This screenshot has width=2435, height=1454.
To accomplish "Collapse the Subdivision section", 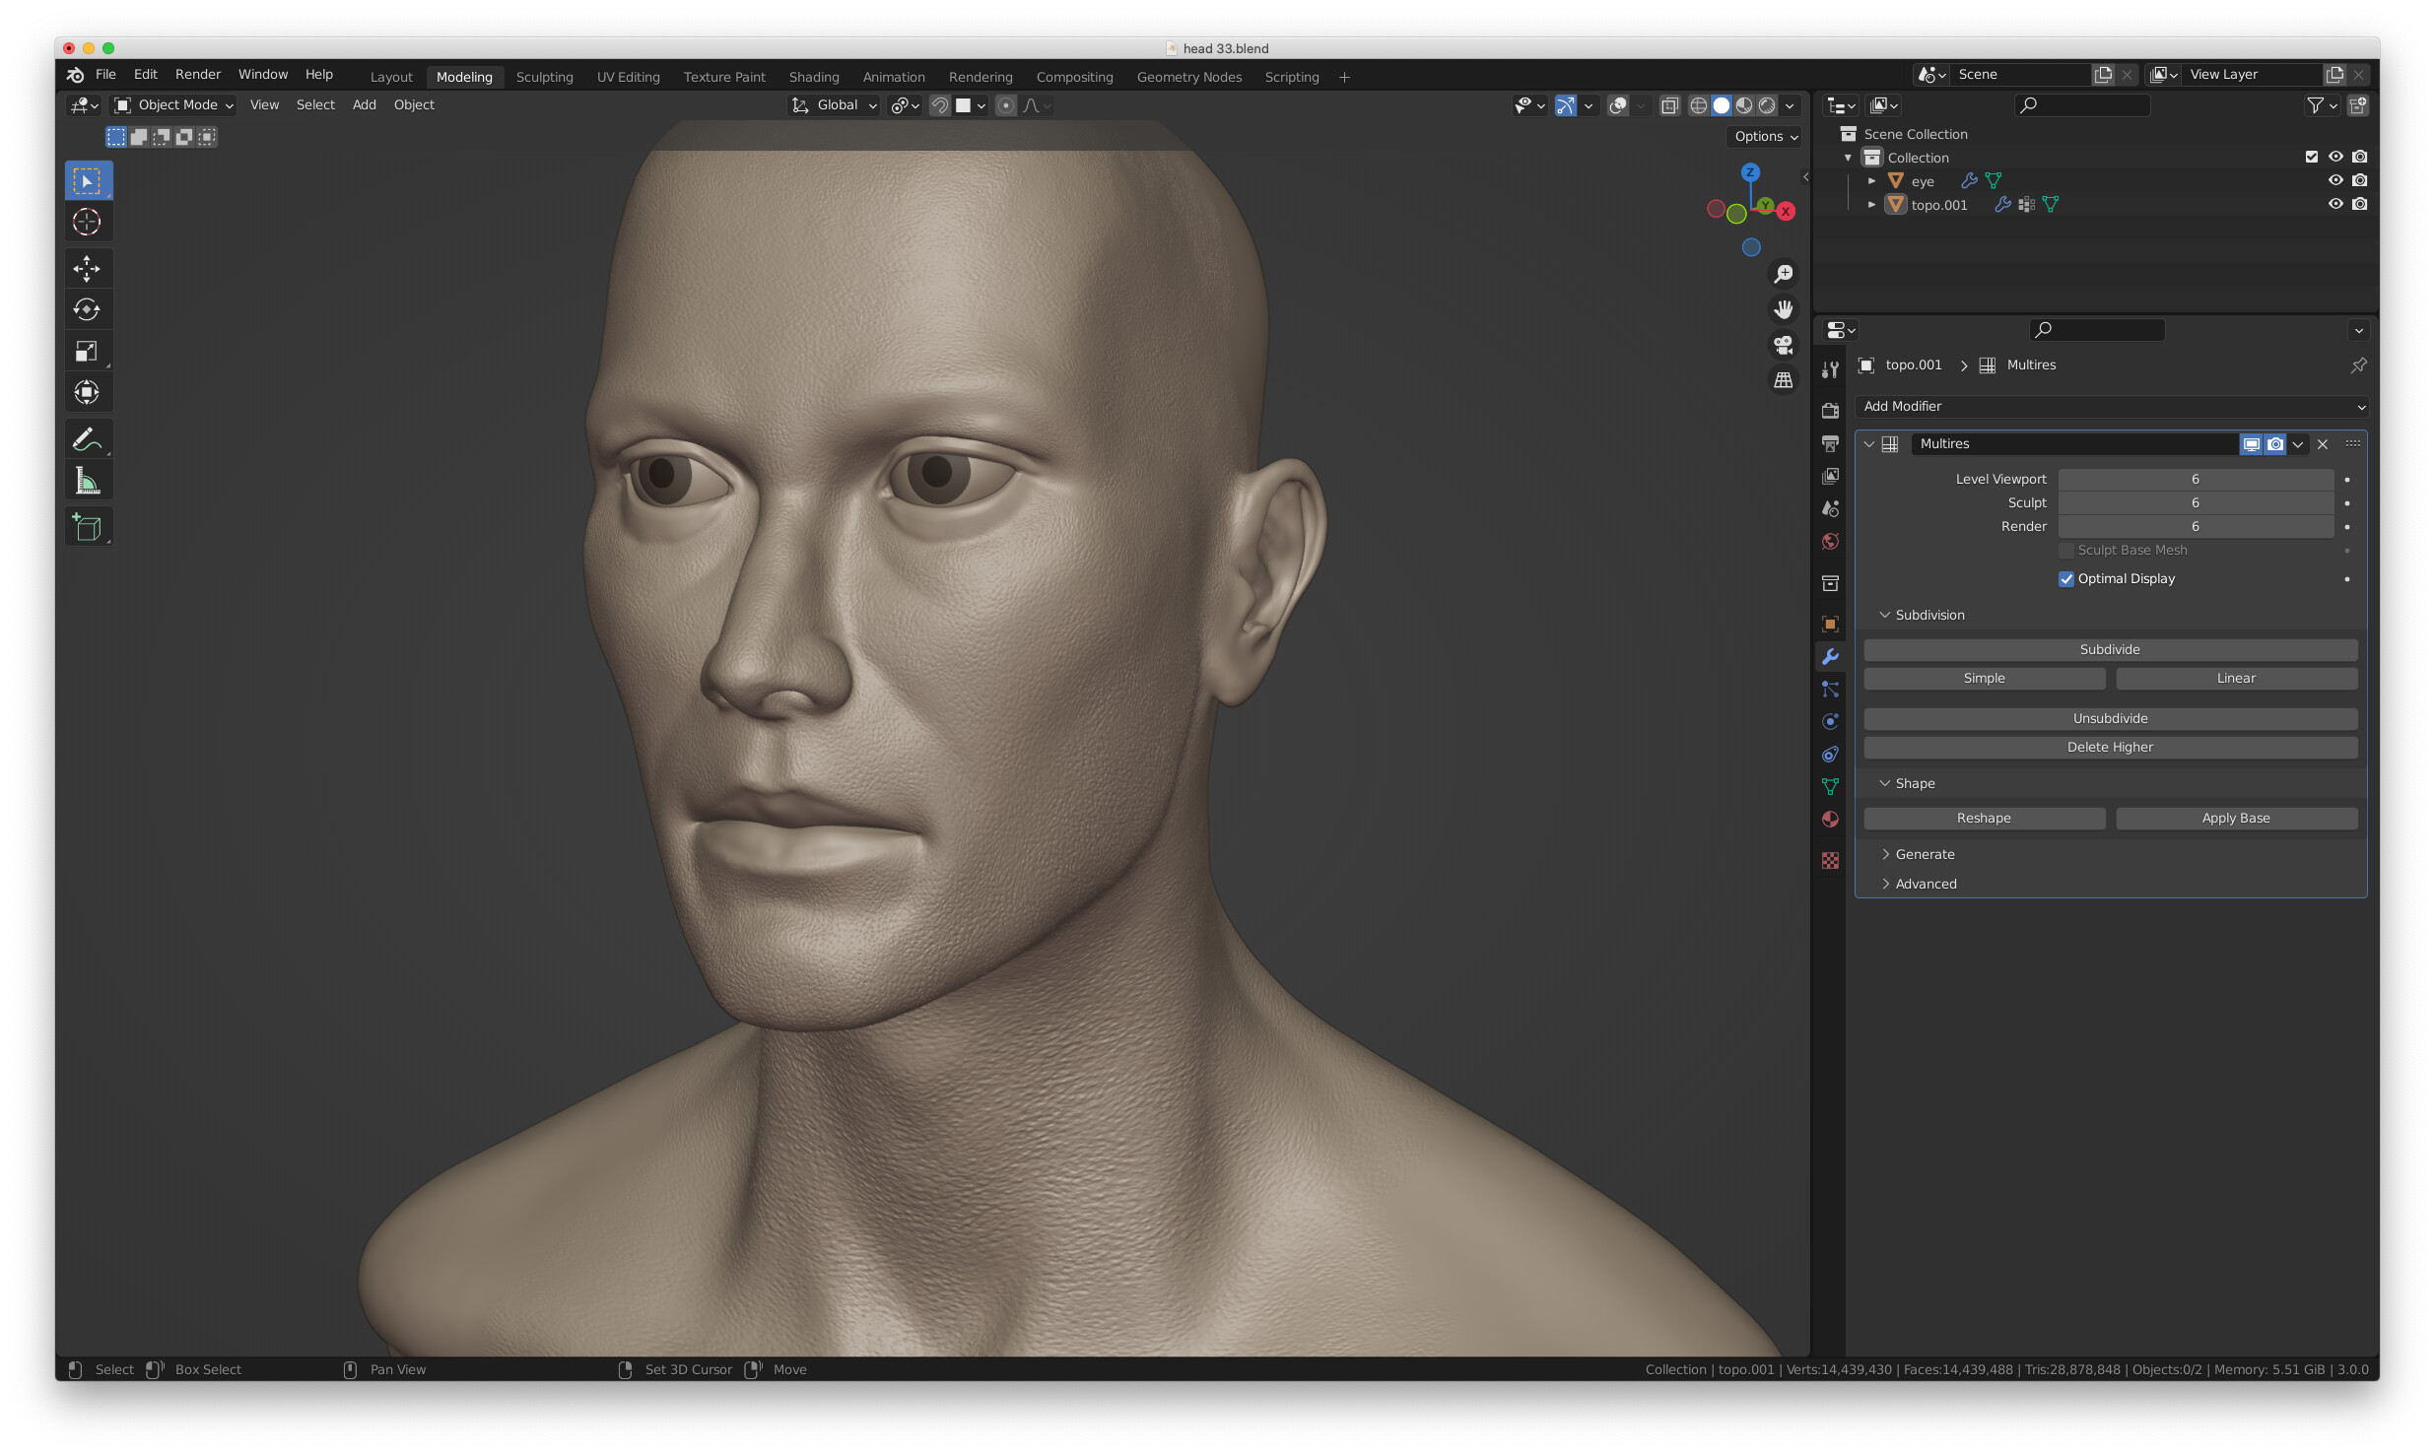I will pos(1925,614).
